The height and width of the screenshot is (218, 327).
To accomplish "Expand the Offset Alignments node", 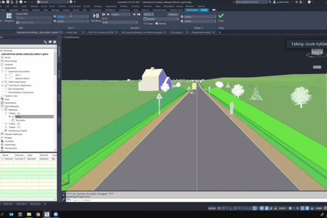I will [x=3, y=82].
